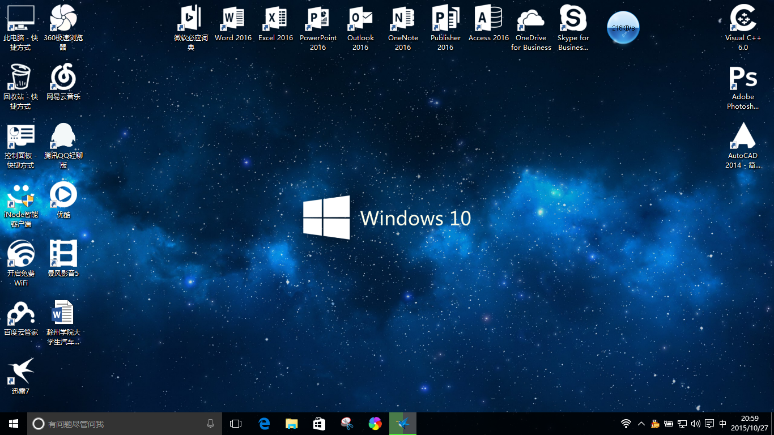Open the Windows Start menu
The width and height of the screenshot is (774, 435).
point(14,424)
